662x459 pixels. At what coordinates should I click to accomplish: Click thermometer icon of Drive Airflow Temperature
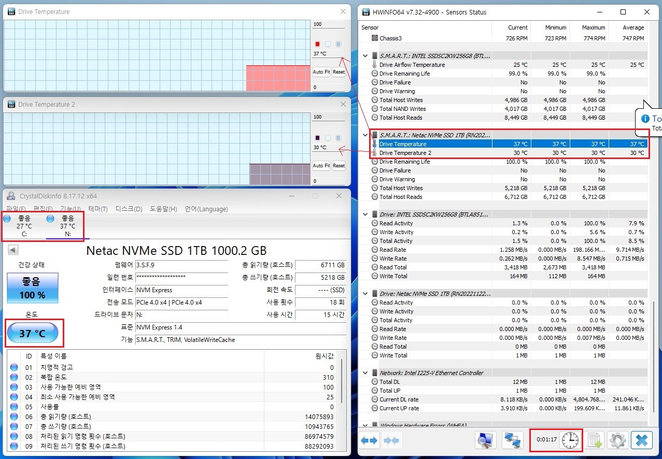click(375, 65)
